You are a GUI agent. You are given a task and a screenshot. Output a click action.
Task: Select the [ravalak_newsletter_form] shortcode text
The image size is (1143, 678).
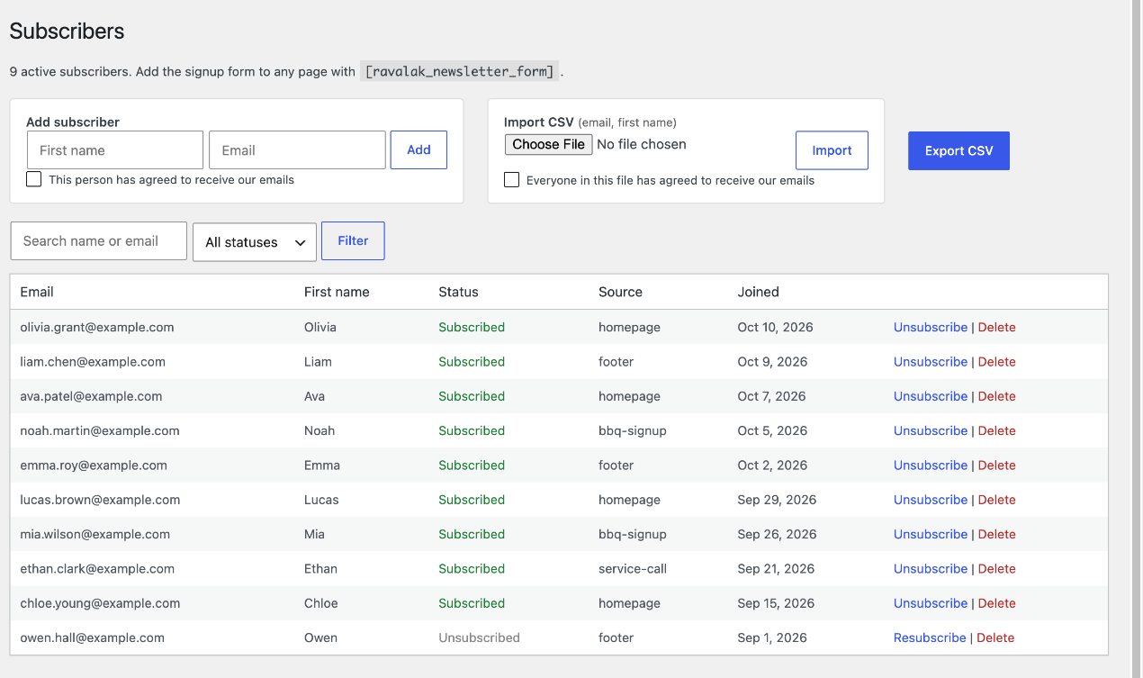click(x=461, y=71)
